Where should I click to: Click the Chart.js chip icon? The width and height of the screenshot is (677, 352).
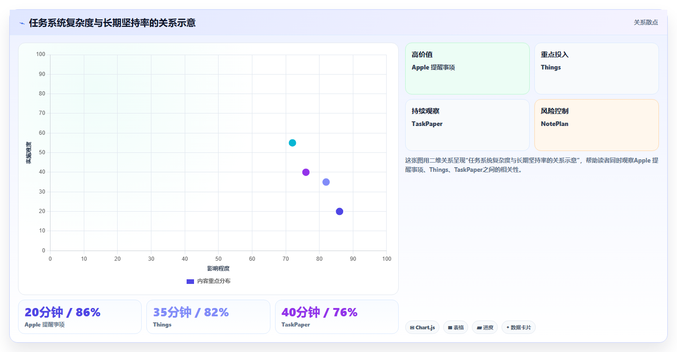point(412,328)
